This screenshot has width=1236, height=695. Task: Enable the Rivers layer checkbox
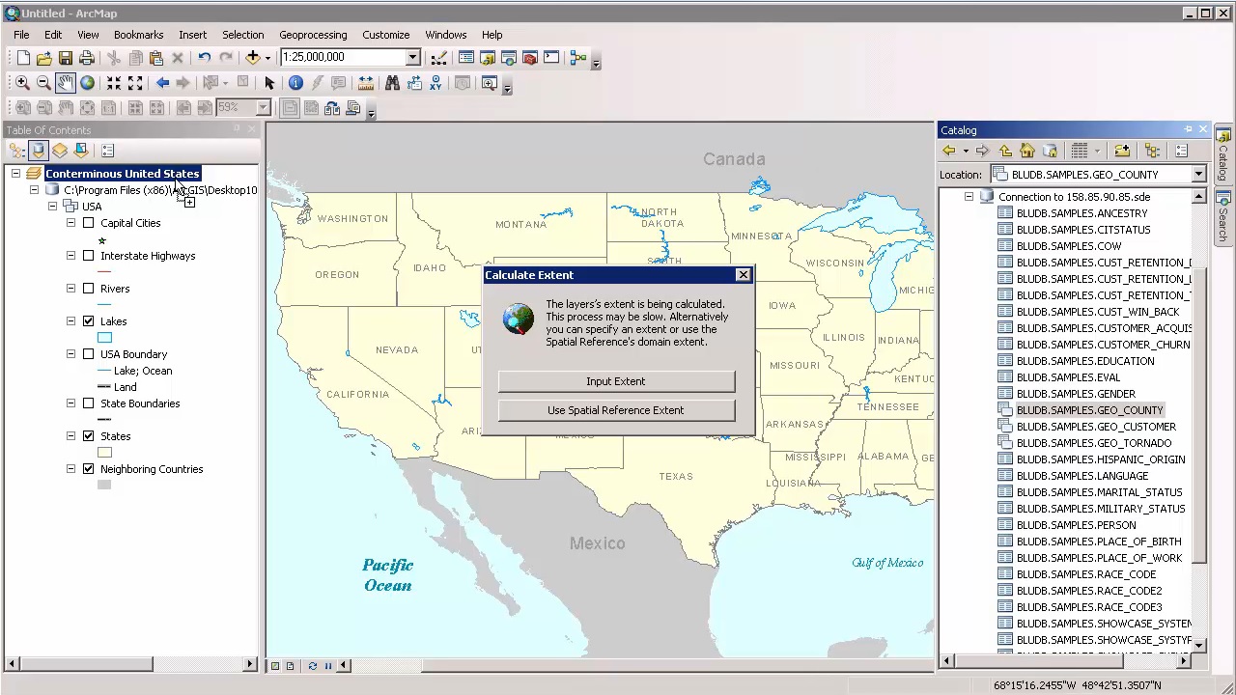89,289
